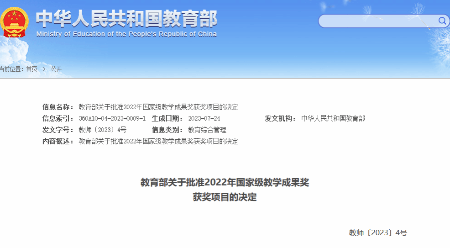Click the 发文机构 value 中华人民共和国教育部
The width and height of the screenshot is (450, 248).
[x=333, y=118]
